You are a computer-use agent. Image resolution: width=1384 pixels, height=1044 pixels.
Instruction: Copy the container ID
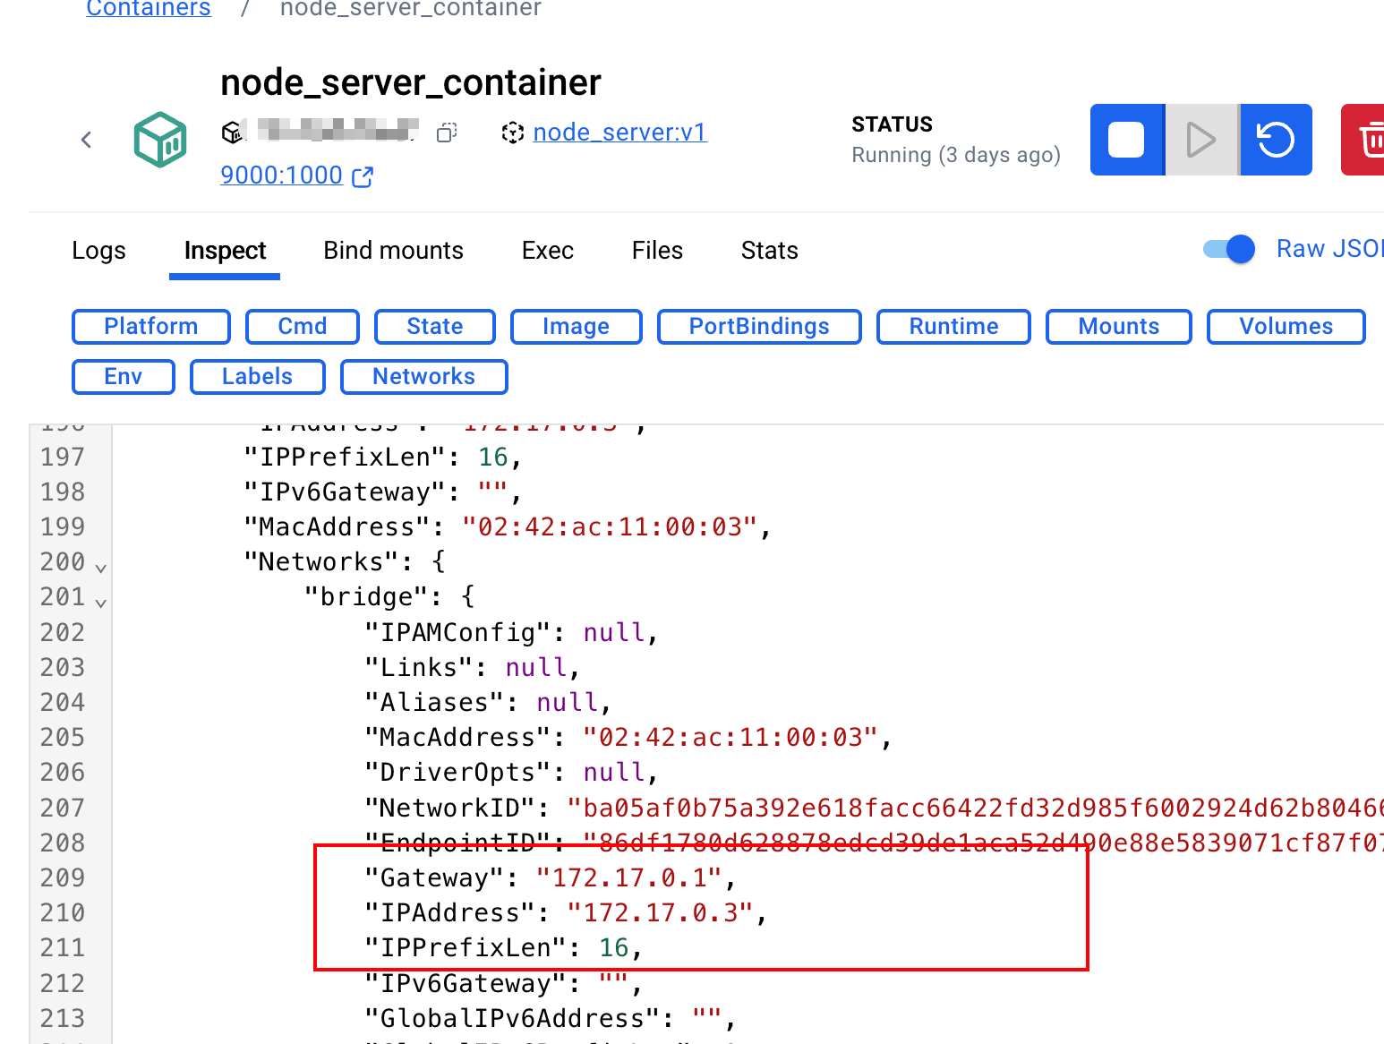click(x=447, y=133)
